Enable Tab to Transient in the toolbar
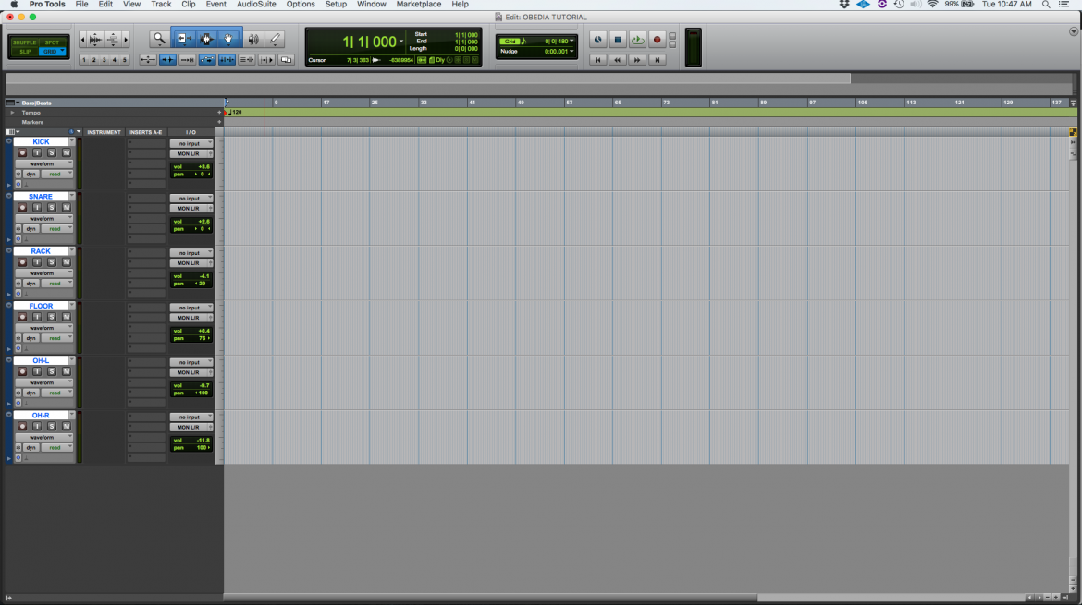The height and width of the screenshot is (605, 1082). click(186, 59)
